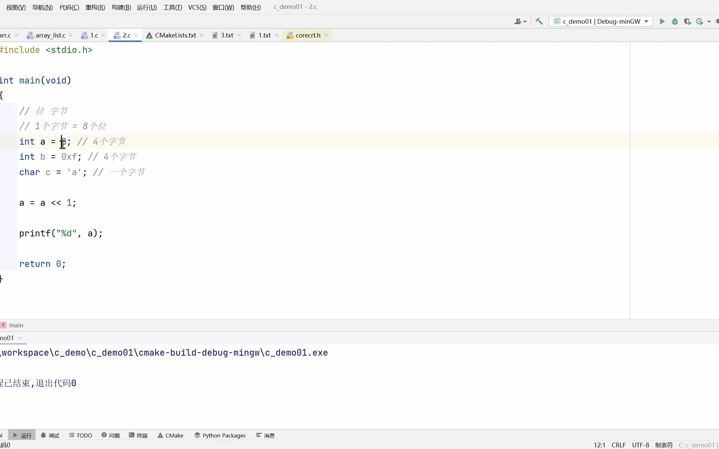
Task: Close the arr.c tab
Action: pyautogui.click(x=16, y=35)
